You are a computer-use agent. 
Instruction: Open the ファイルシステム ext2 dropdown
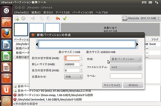tap(126, 67)
